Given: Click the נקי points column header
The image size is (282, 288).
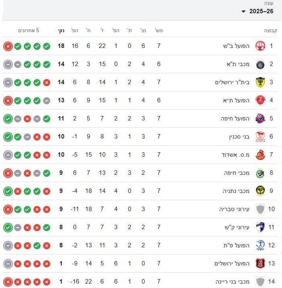Looking at the screenshot, I should [x=61, y=31].
